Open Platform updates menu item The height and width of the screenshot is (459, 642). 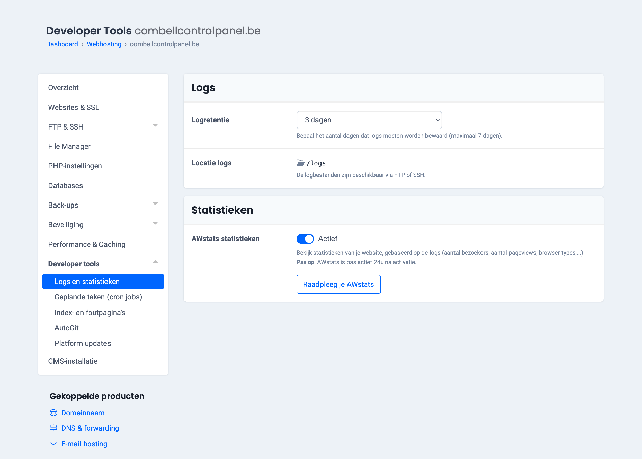83,343
